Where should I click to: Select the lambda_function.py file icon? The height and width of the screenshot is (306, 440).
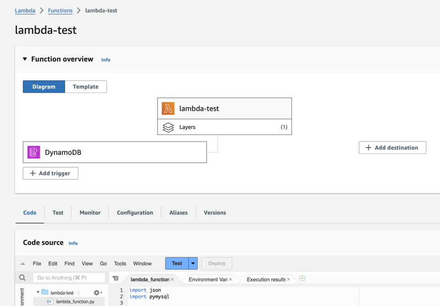(x=49, y=301)
